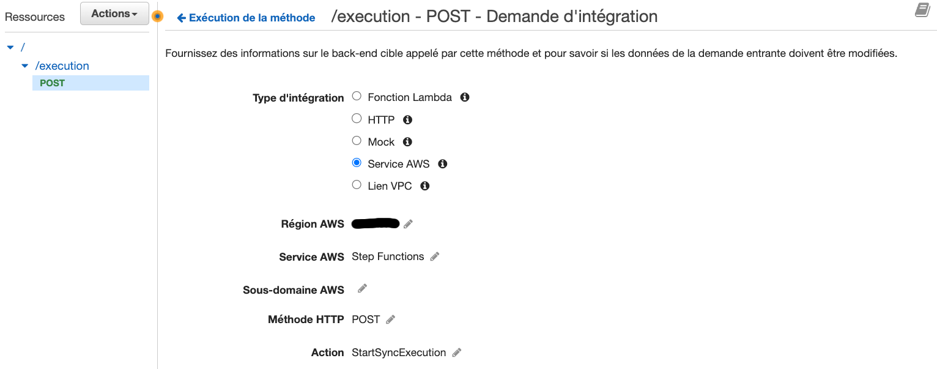This screenshot has width=937, height=369.
Task: Go back via Exécution de la méthode link
Action: point(246,18)
